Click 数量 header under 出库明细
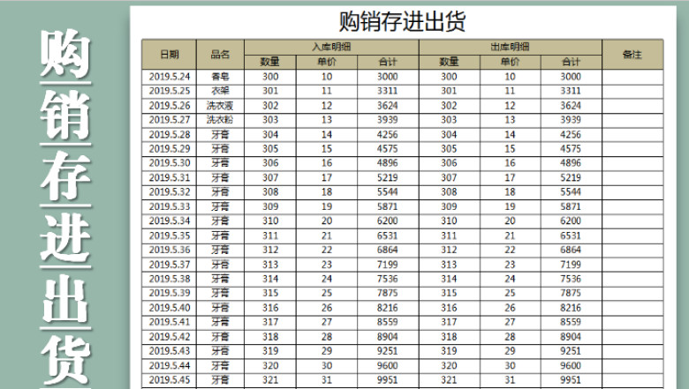This screenshot has width=689, height=389. click(x=449, y=62)
